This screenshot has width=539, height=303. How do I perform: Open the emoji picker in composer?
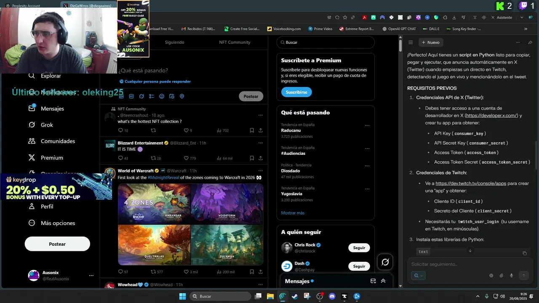162,96
